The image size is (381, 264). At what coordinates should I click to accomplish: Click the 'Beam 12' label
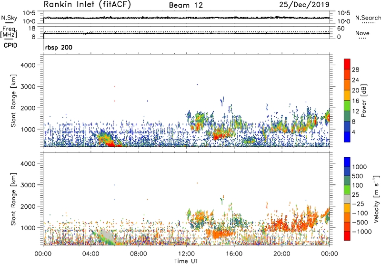click(186, 5)
